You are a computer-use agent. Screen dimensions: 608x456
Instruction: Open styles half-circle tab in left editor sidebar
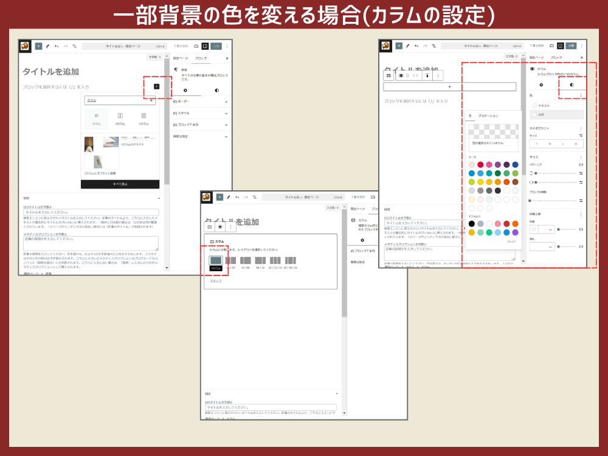pyautogui.click(x=217, y=91)
